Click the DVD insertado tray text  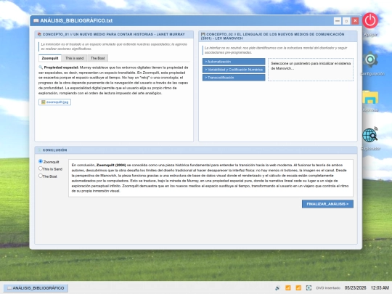[328, 288]
